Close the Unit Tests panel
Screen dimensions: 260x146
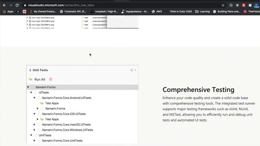point(135,70)
